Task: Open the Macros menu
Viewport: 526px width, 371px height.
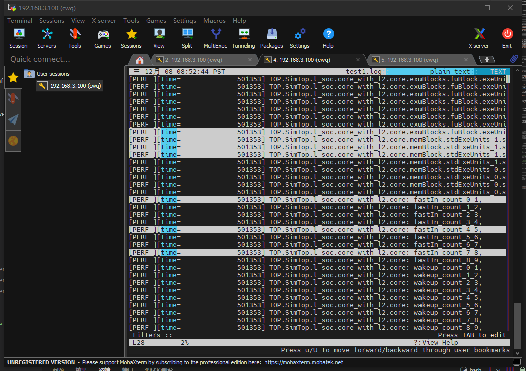Action: (x=215, y=21)
